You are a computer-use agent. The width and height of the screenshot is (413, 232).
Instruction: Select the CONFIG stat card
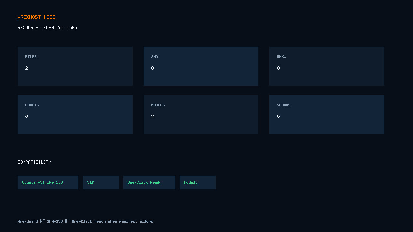tap(75, 114)
